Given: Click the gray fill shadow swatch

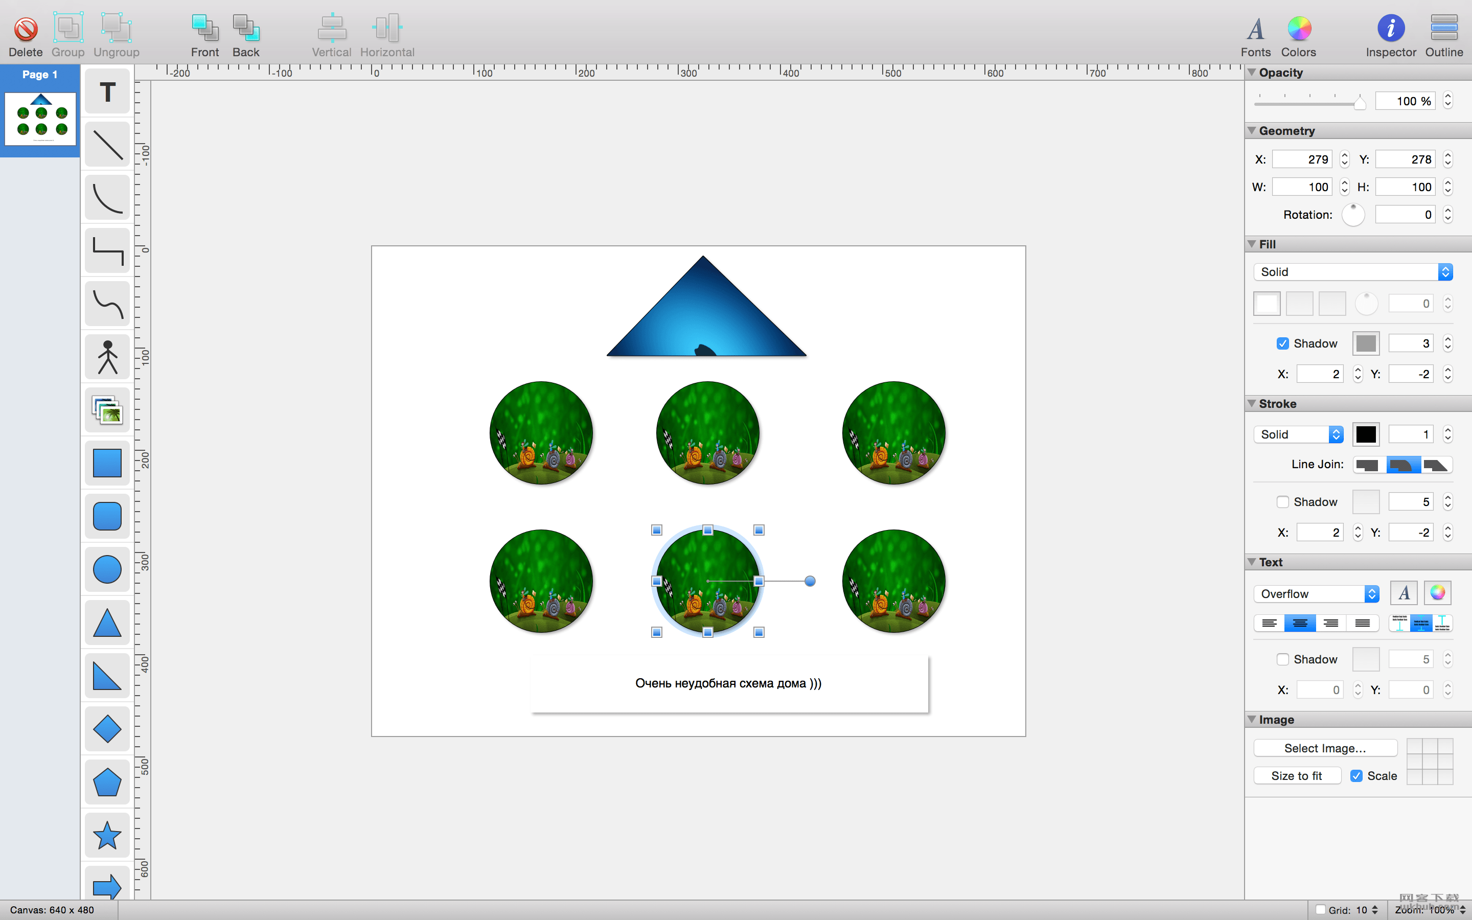Looking at the screenshot, I should (1366, 343).
